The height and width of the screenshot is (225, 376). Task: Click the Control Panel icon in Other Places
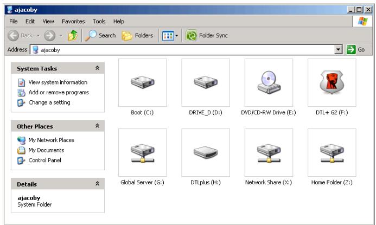tap(21, 160)
